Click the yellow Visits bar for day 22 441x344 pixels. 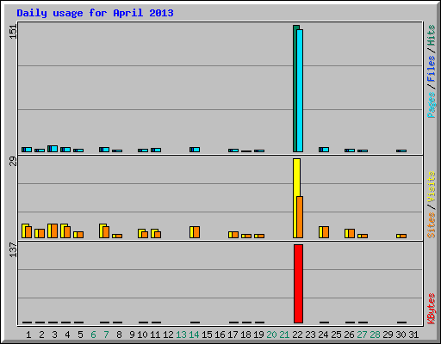pyautogui.click(x=295, y=198)
